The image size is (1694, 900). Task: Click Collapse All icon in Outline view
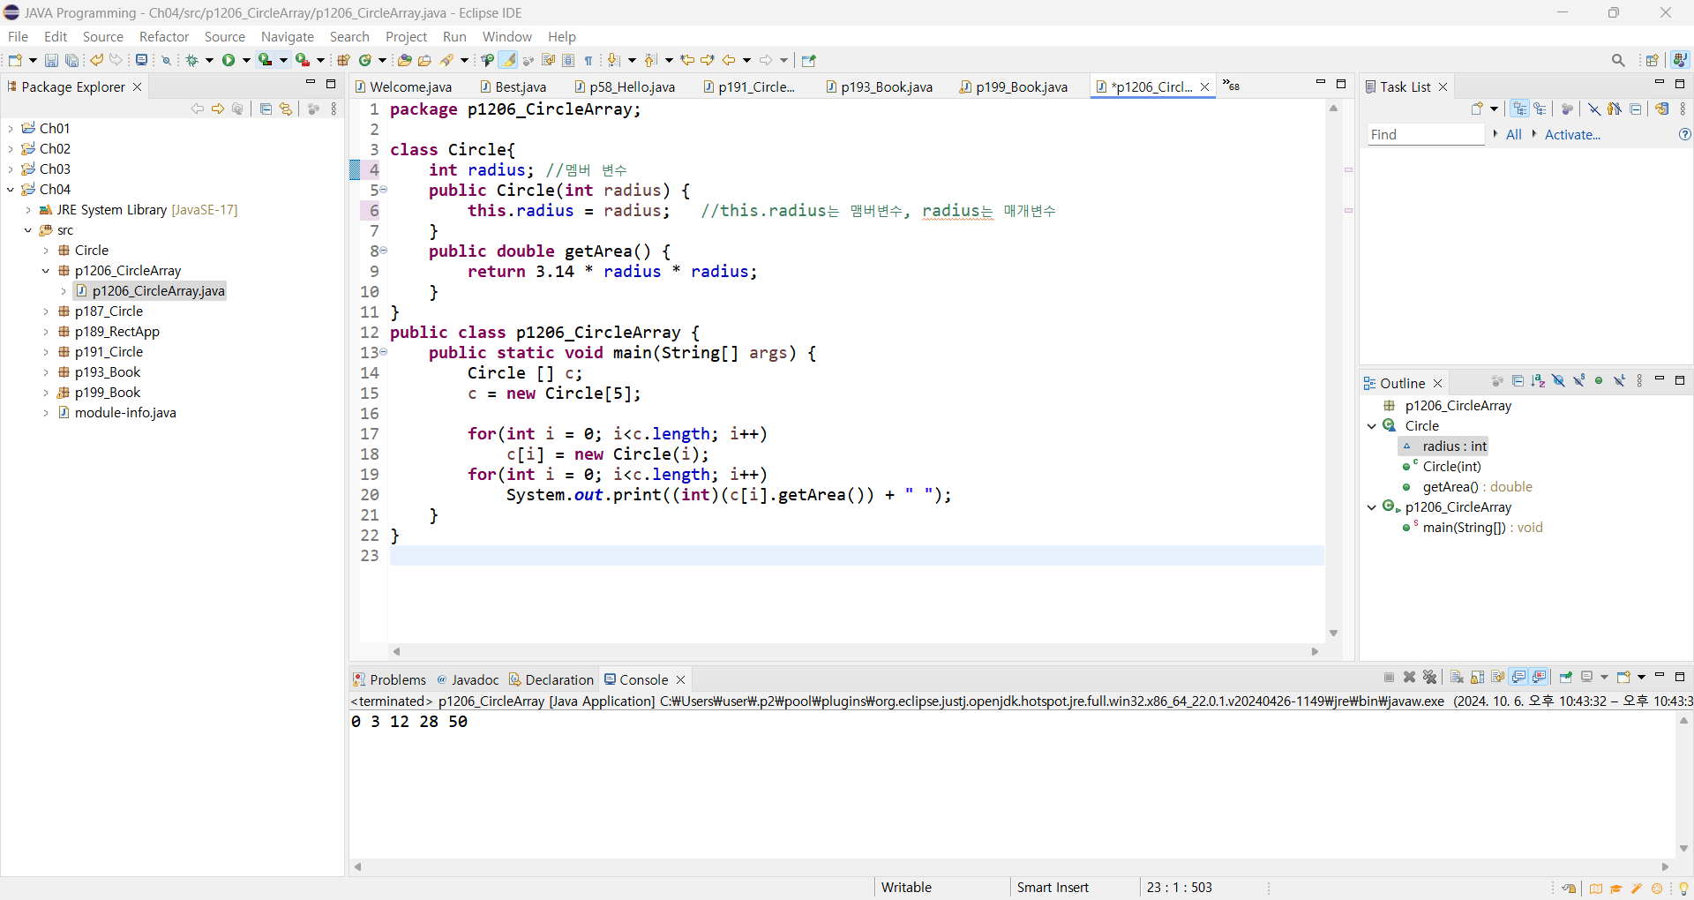(x=1518, y=381)
